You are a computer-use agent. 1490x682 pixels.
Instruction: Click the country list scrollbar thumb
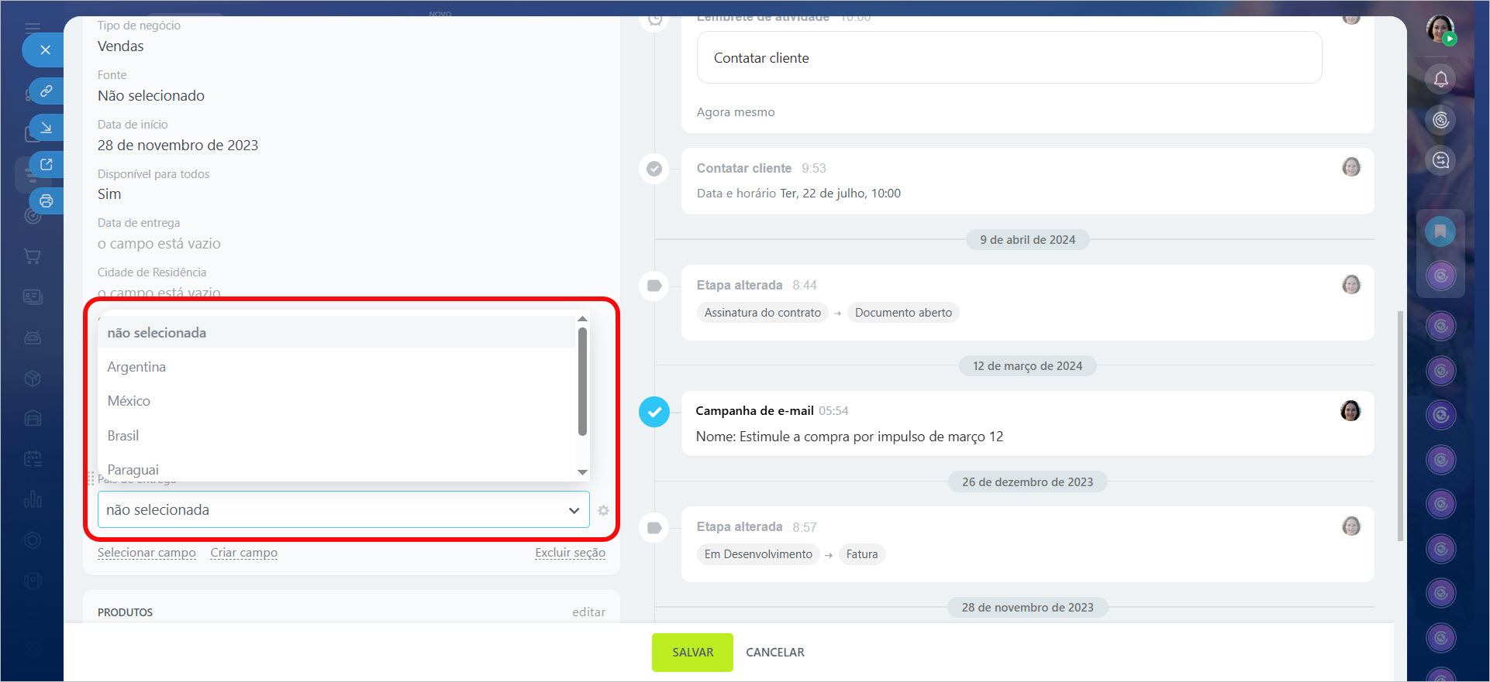pos(582,381)
